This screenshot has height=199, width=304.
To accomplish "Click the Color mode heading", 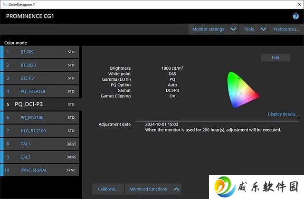I will [16, 43].
